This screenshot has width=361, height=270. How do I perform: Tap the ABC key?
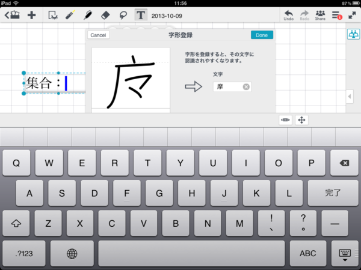pos(308,253)
